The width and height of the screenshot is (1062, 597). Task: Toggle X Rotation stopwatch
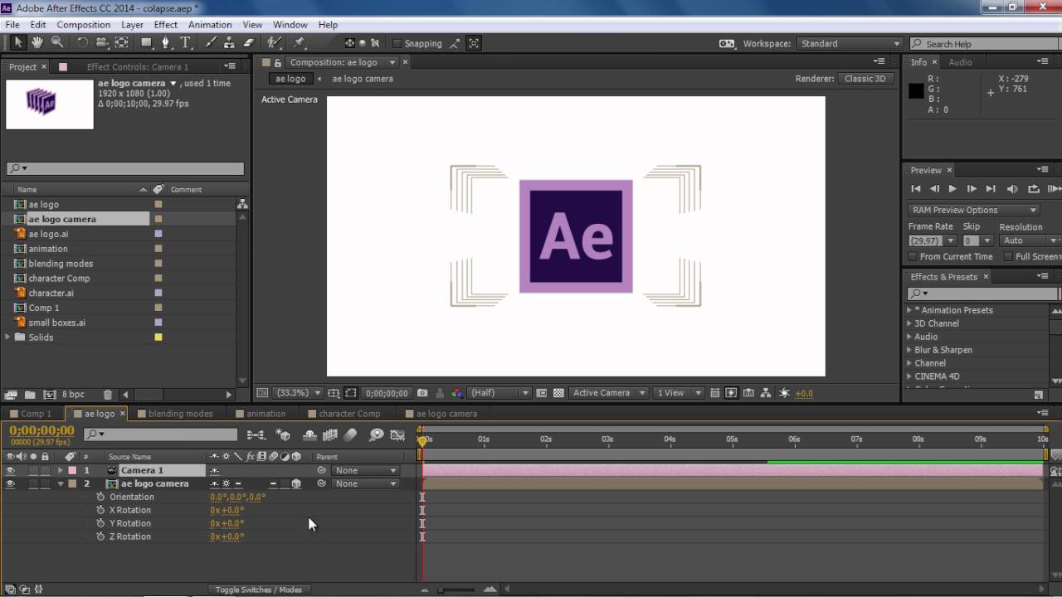[100, 510]
